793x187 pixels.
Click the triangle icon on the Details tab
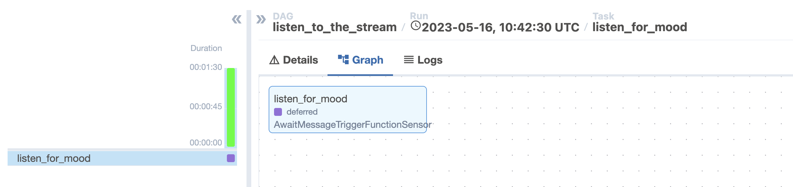[x=274, y=60]
